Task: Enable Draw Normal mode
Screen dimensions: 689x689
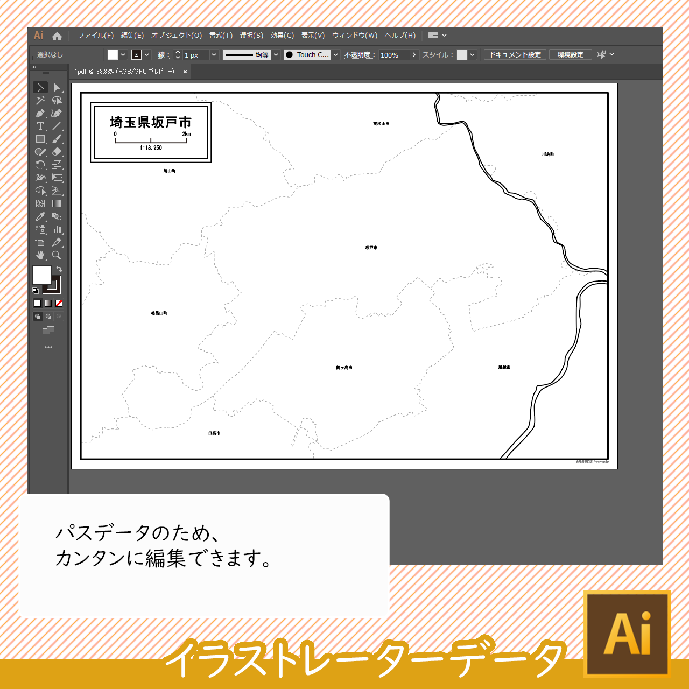Action: [x=38, y=317]
